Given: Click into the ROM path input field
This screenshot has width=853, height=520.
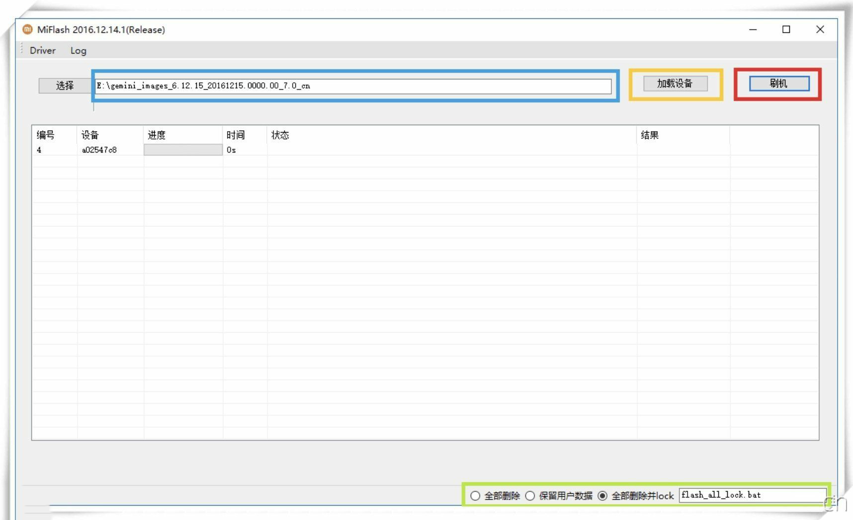Looking at the screenshot, I should (x=353, y=86).
